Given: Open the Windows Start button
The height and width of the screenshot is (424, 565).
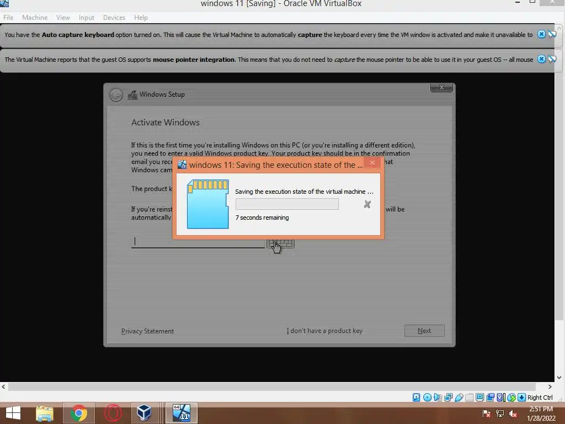Looking at the screenshot, I should [x=13, y=413].
